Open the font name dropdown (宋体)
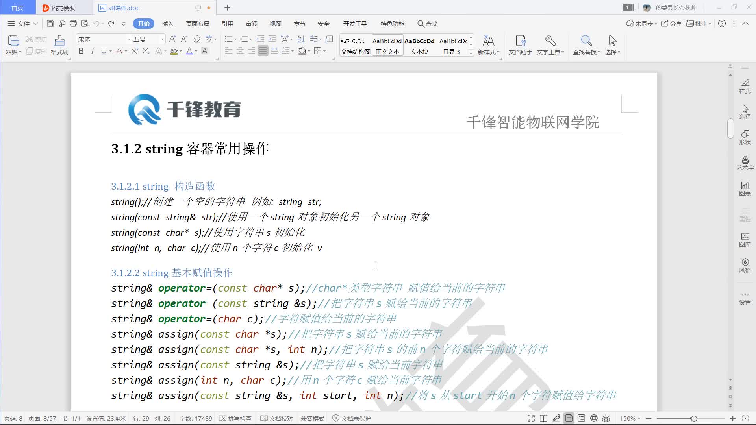This screenshot has width=756, height=425. [x=128, y=39]
